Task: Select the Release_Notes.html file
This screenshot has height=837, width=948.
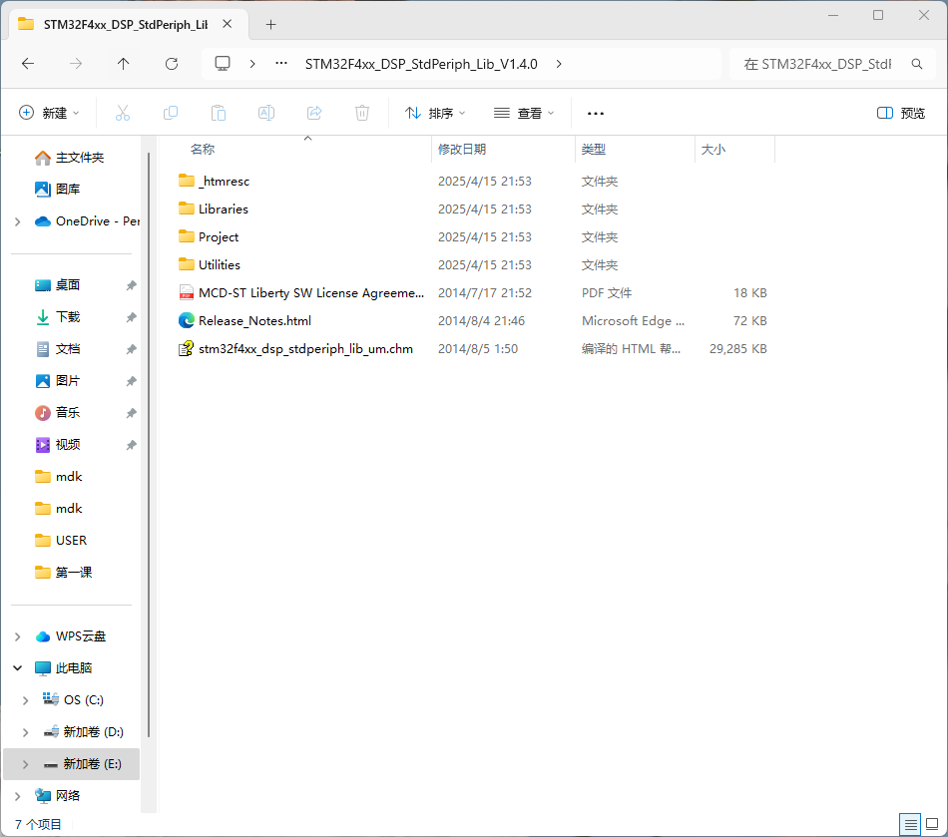Action: (254, 321)
